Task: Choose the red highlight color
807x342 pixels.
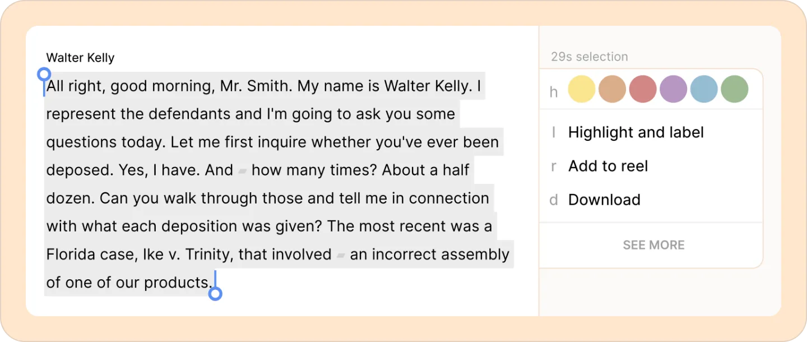Action: click(643, 89)
